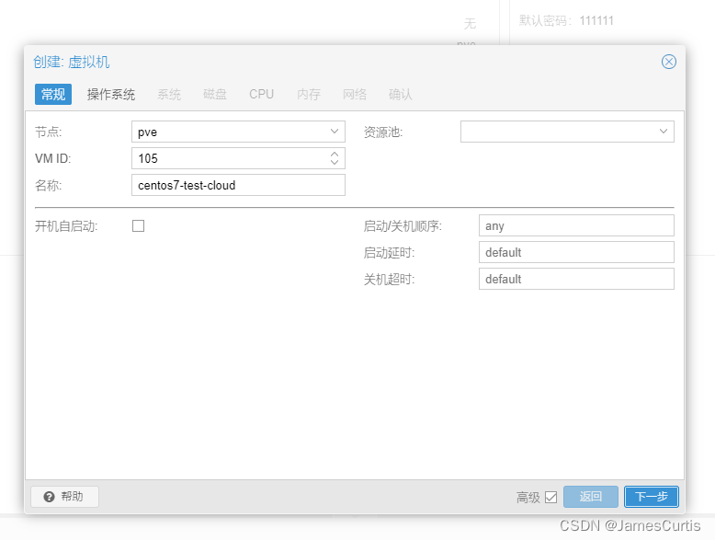Open the 网络 tab
This screenshot has height=540, width=715.
(x=355, y=95)
